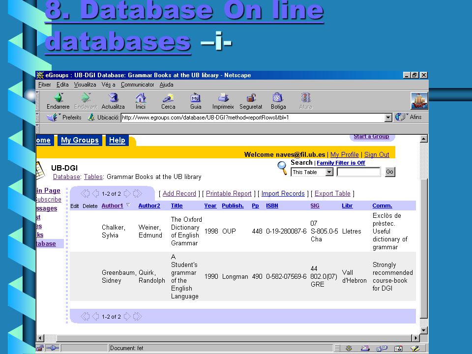472x354 pixels.
Task: Click the Start a Group link
Action: [x=371, y=136]
